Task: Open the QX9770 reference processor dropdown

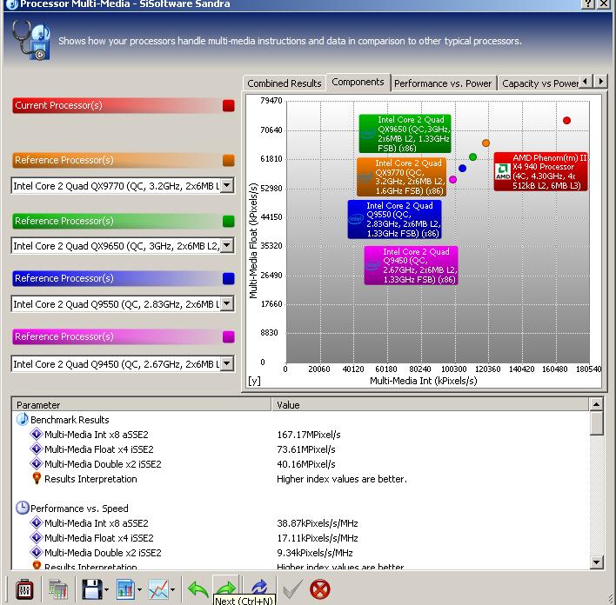Action: tap(227, 185)
